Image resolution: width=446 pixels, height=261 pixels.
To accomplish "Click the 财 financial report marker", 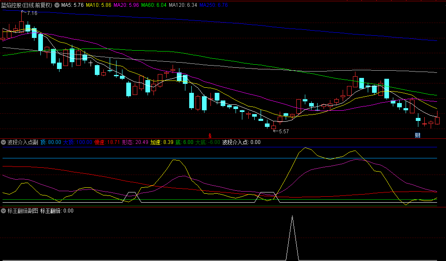I will pyautogui.click(x=418, y=135).
